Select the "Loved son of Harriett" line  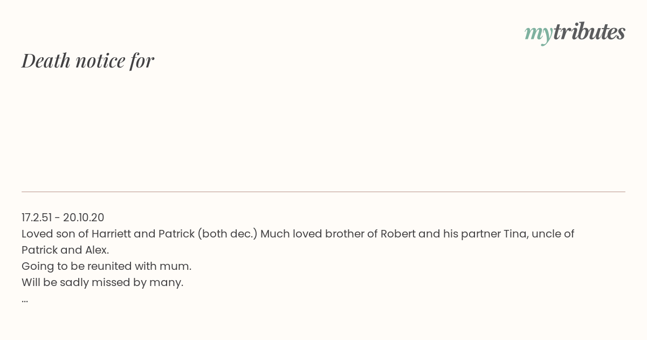(x=298, y=234)
